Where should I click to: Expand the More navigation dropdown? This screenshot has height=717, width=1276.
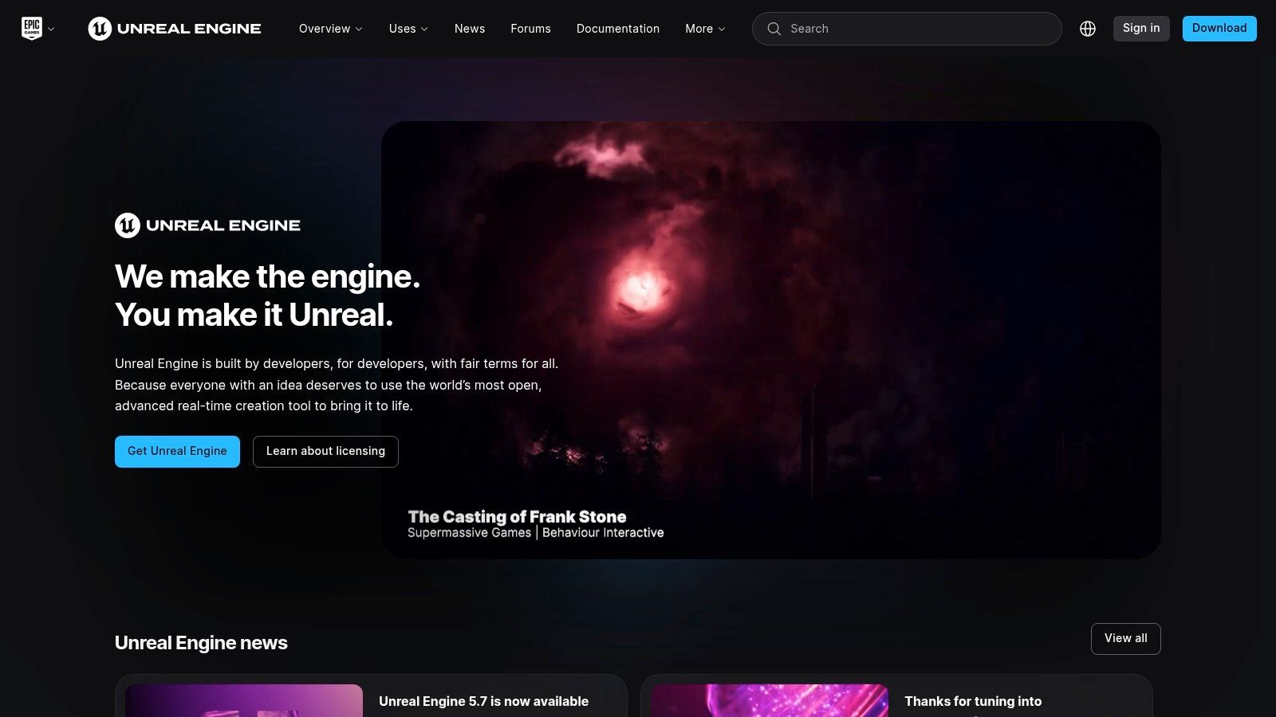click(x=703, y=29)
